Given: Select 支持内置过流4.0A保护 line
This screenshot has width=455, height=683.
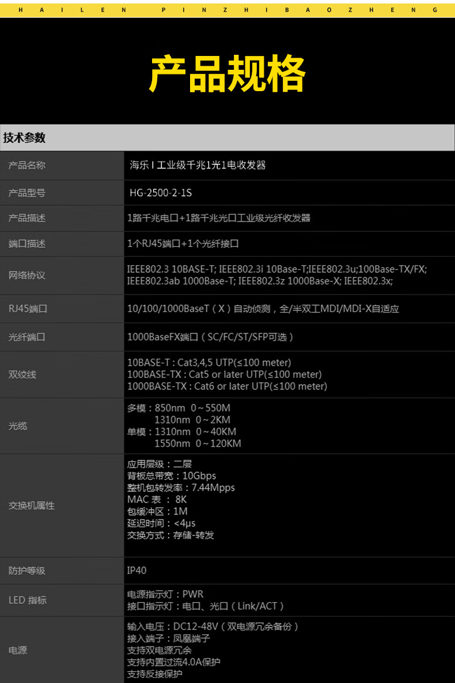Looking at the screenshot, I should pyautogui.click(x=173, y=662).
